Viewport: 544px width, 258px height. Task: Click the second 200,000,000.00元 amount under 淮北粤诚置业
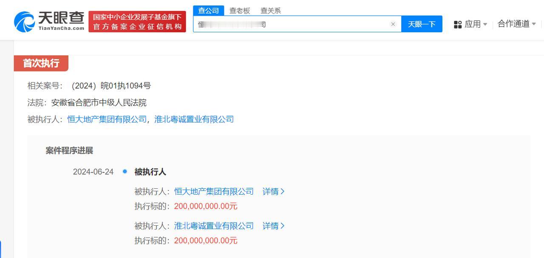point(206,241)
